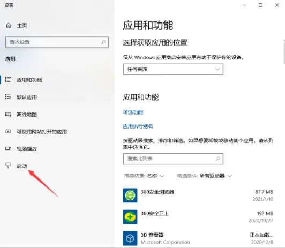Viewport: 285px width, 248px height.
Task: Click the magnifier in 查找设置 box
Action: (103, 42)
